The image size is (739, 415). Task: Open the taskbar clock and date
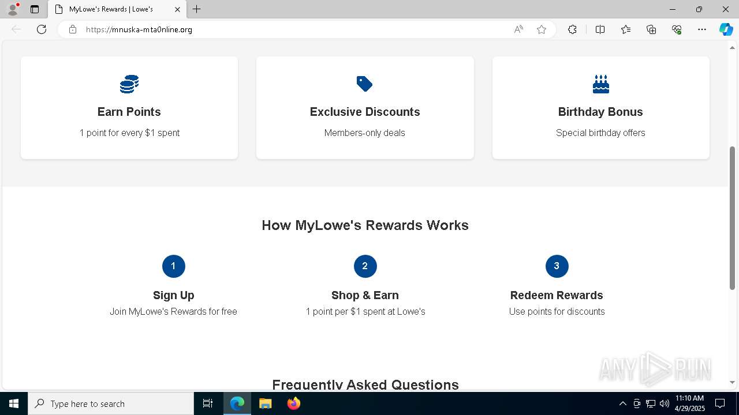[x=690, y=403]
